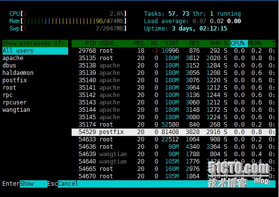
Task: Select apache process row PID 35138
Action: [x=173, y=66]
